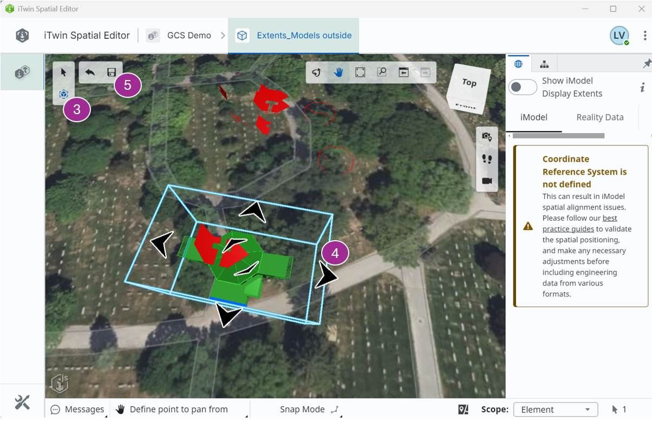Open the best practice guides link

click(580, 223)
